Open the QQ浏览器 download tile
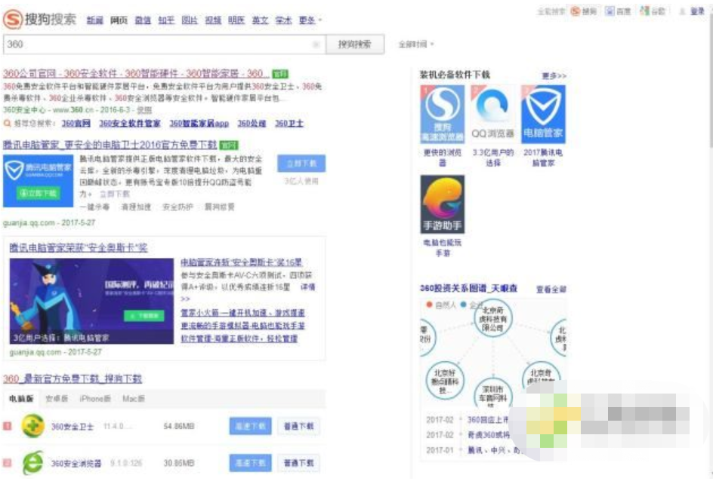The image size is (713, 481). 493,114
